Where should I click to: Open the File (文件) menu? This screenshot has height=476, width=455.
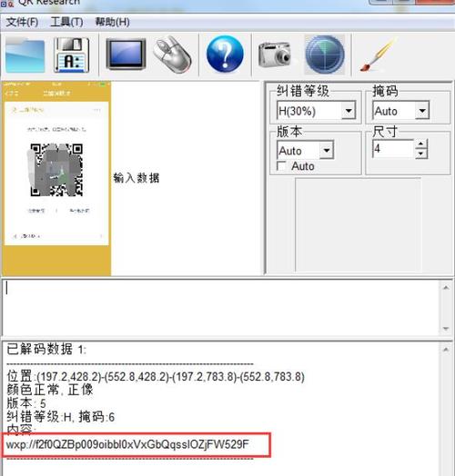point(22,22)
